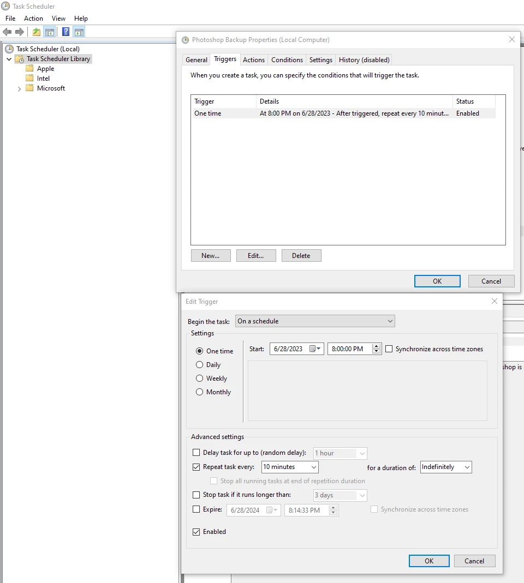Select the Weekly schedule option
The image size is (524, 583).
[199, 378]
